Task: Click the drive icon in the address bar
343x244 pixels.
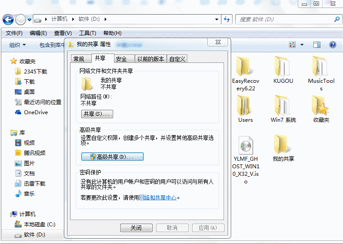Action: 38,20
